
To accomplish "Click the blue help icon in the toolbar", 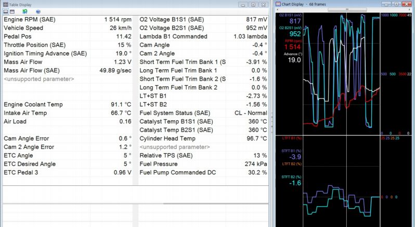I will 38,11.
